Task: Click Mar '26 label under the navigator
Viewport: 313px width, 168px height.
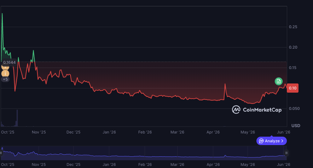Action: coord(177,164)
